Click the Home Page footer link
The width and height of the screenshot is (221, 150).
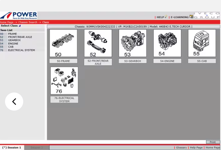pyautogui.click(x=213, y=147)
